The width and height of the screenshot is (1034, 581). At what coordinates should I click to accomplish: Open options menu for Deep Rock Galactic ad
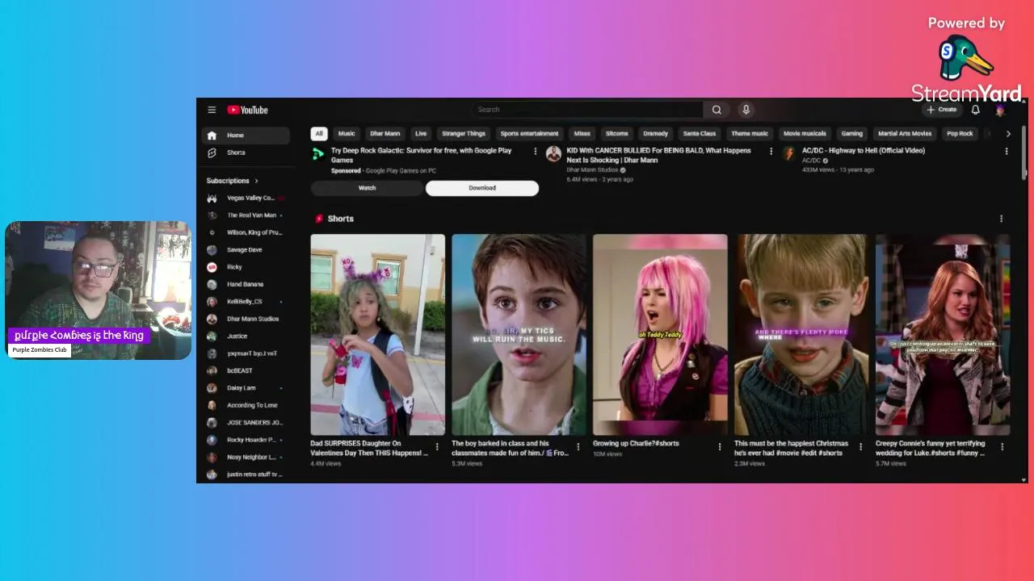[x=535, y=151]
